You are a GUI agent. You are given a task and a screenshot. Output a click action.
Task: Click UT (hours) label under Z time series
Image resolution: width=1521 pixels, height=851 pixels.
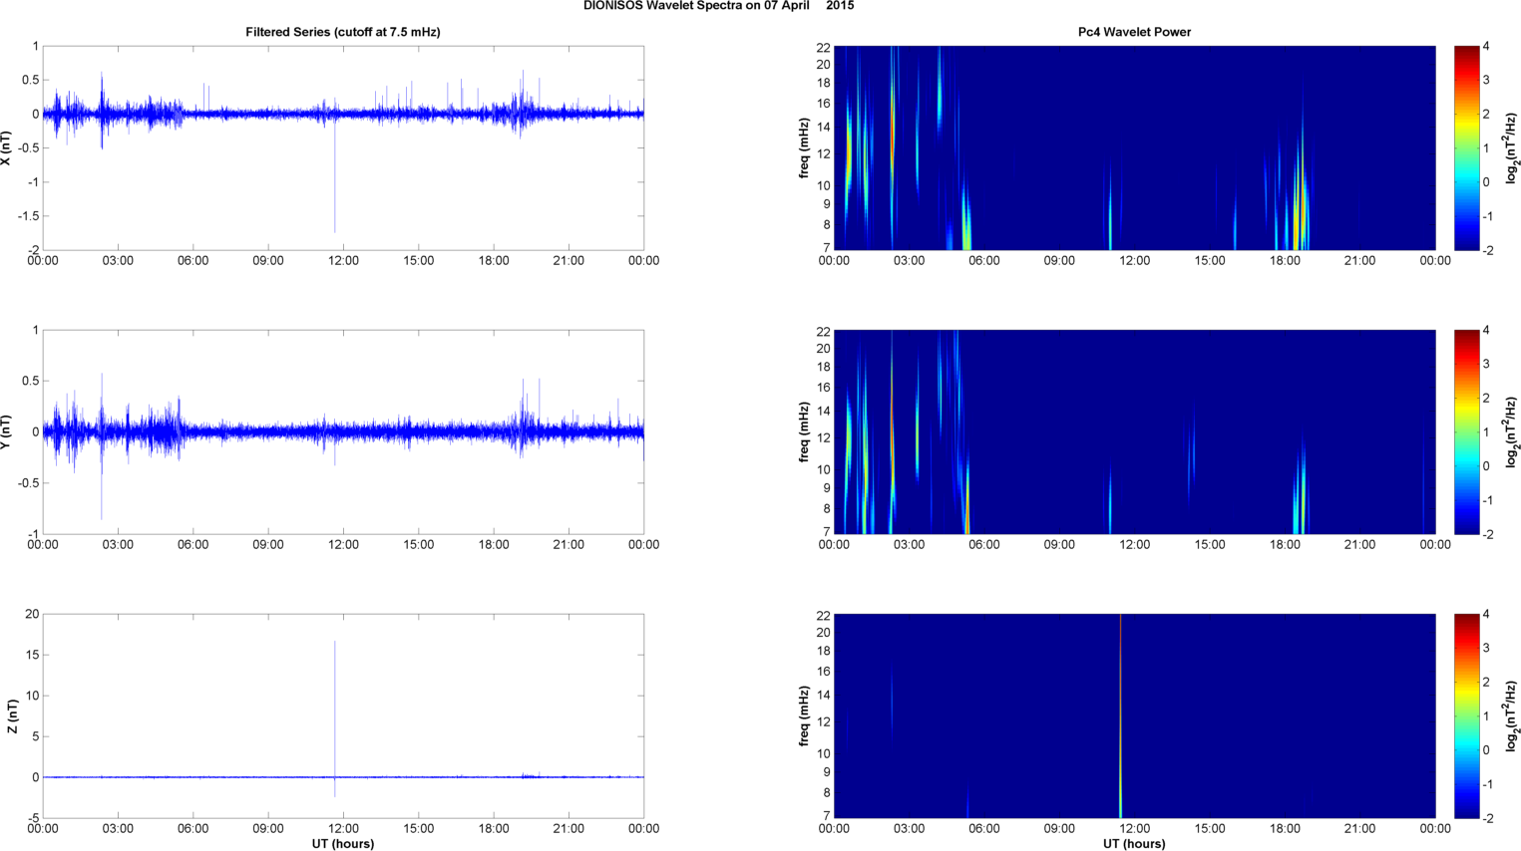343,844
